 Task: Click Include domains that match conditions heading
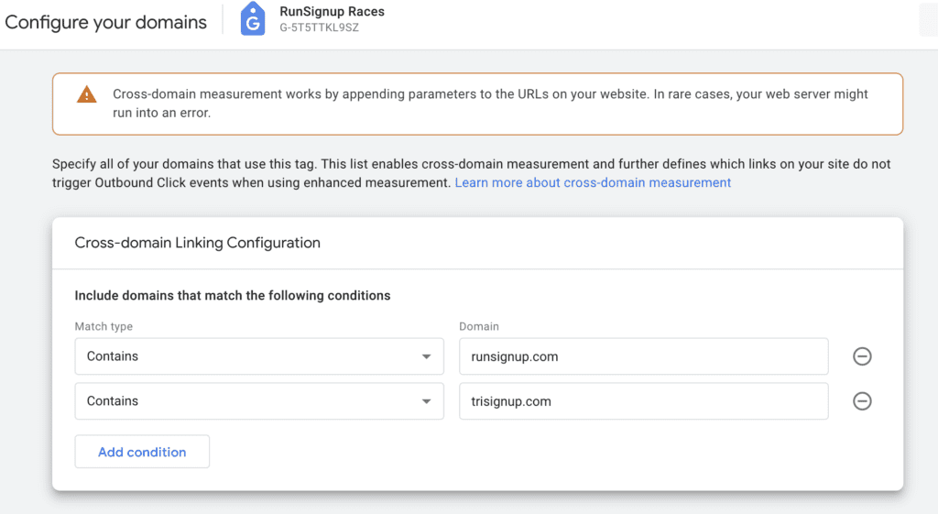point(232,296)
